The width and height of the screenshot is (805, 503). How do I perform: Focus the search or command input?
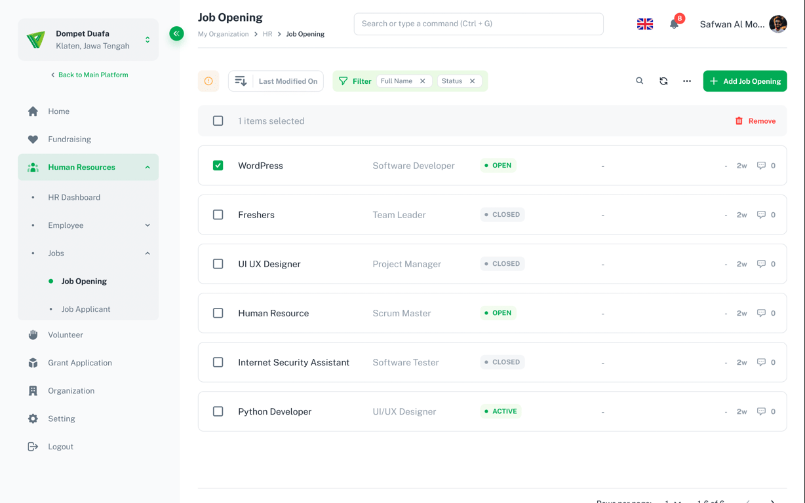pos(479,24)
